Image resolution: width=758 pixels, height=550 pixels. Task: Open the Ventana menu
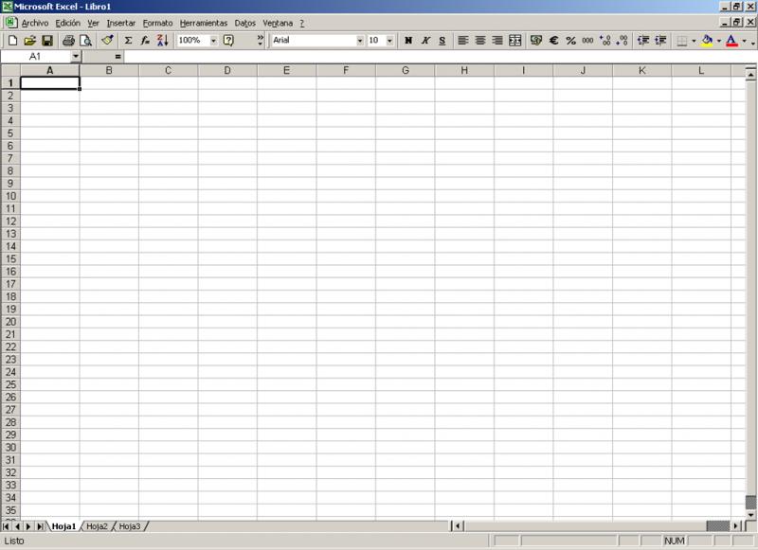(278, 23)
